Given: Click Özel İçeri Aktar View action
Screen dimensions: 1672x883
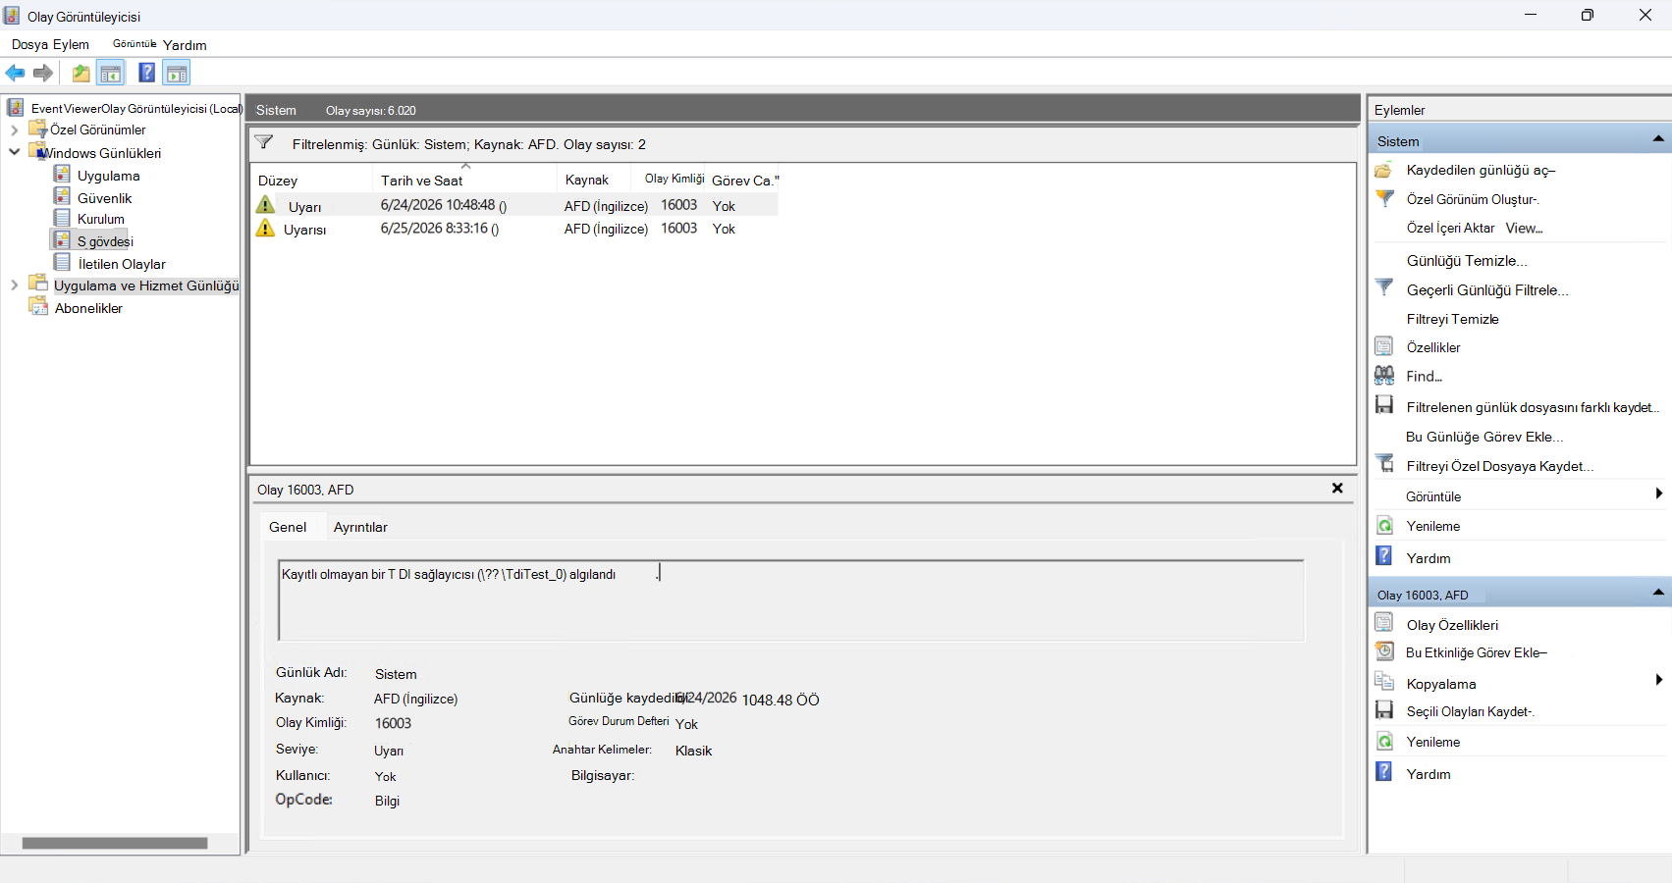Looking at the screenshot, I should (x=1475, y=228).
